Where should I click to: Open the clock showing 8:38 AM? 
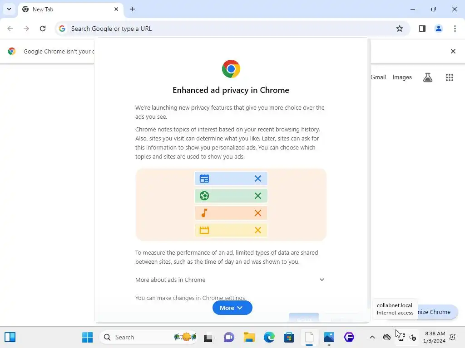pos(435,337)
